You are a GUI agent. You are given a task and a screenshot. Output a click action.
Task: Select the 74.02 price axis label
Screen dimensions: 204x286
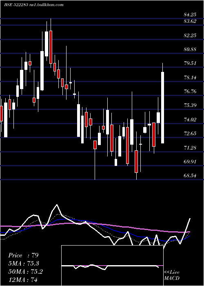pos(190,120)
